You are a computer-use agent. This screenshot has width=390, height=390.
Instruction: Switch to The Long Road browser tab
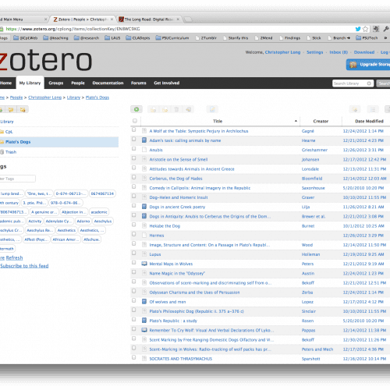click(x=149, y=19)
